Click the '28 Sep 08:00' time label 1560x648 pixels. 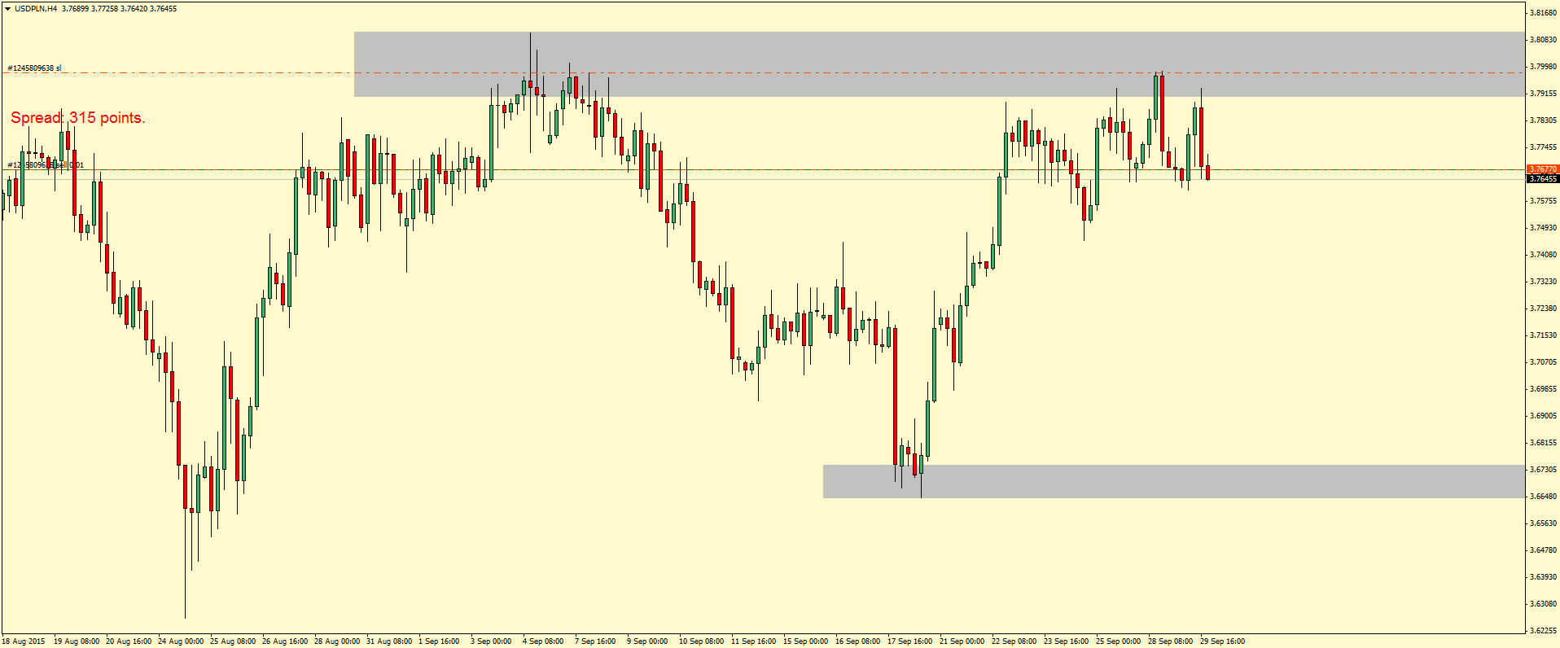[x=1171, y=641]
